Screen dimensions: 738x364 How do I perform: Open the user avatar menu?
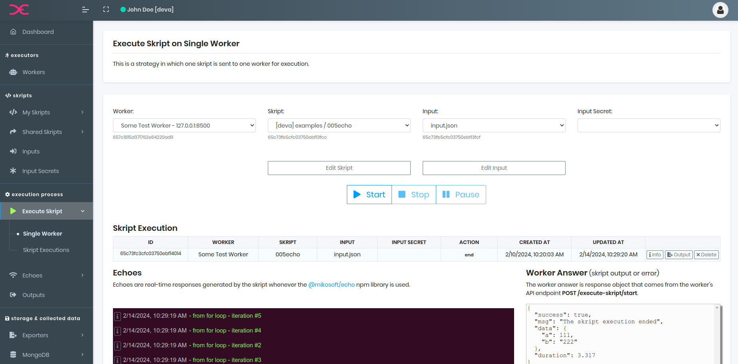[x=720, y=10]
